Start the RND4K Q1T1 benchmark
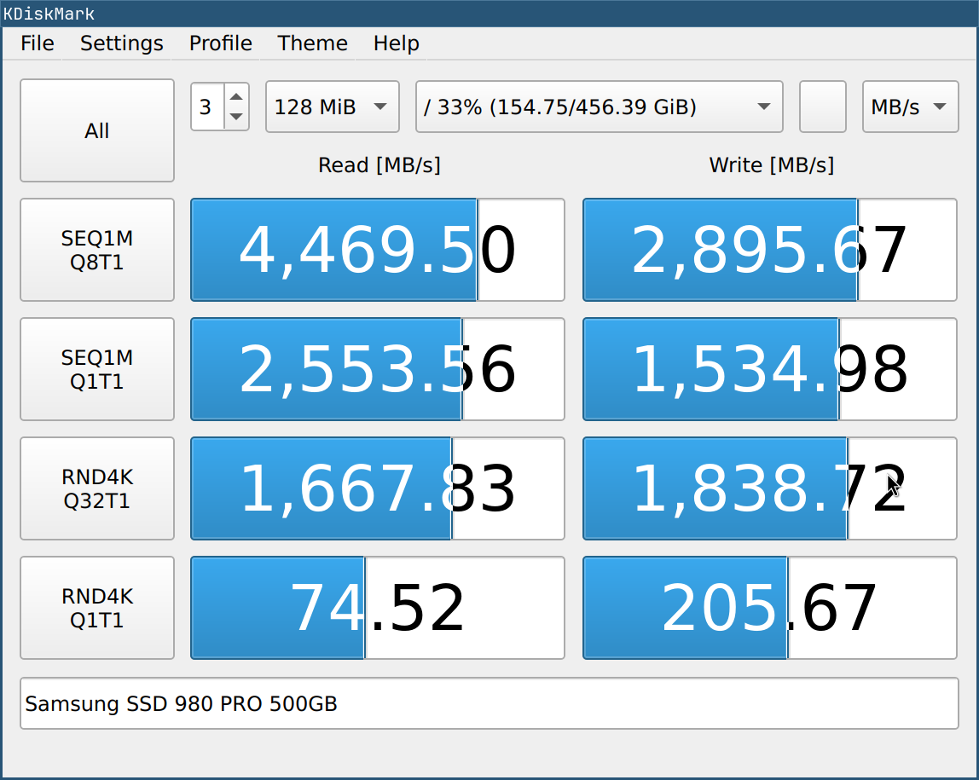Viewport: 979px width, 780px height. (96, 608)
